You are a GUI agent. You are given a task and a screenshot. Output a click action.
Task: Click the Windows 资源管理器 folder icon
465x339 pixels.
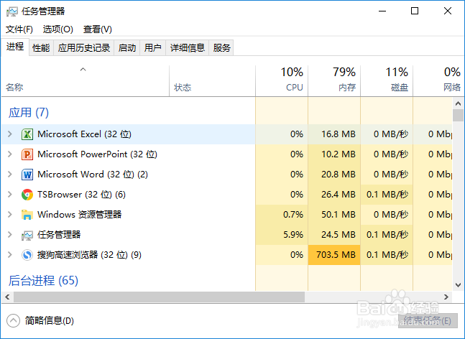point(27,215)
